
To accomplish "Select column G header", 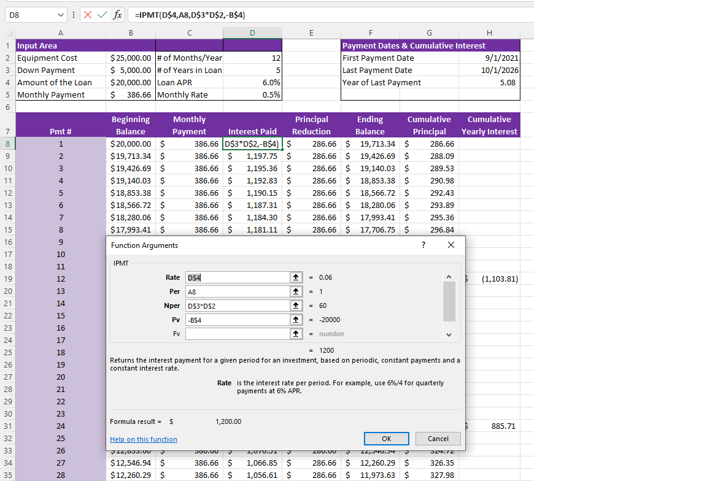I will (x=429, y=33).
